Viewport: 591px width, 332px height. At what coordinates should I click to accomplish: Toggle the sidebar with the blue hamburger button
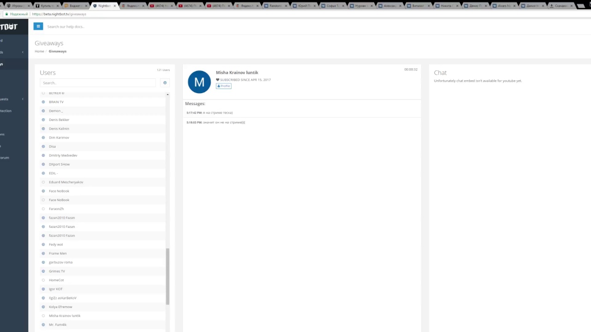click(38, 26)
